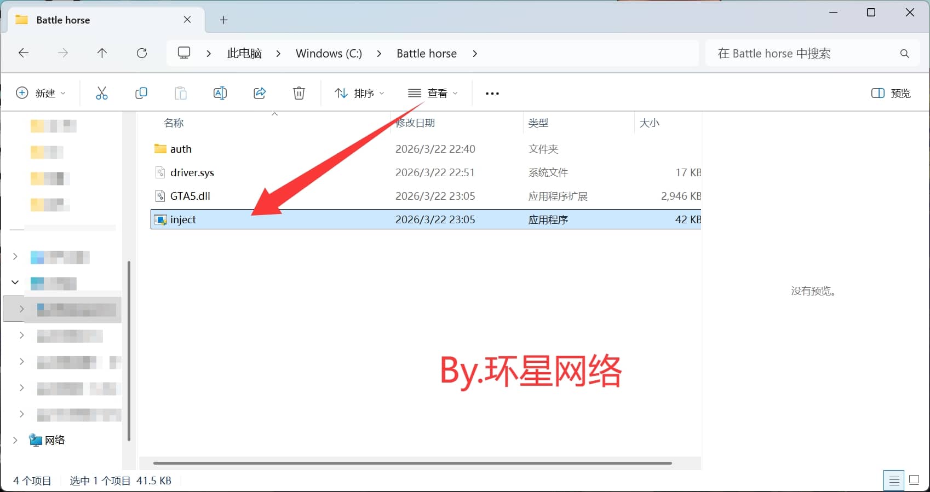Click the 新建 new button
This screenshot has width=930, height=492.
pos(41,93)
